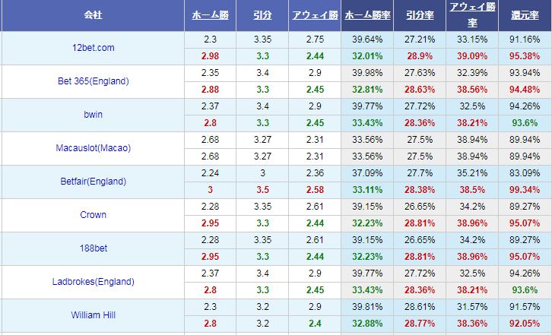The height and width of the screenshot is (335, 552).
Task: Sort by ホーム勝 column header
Action: click(x=210, y=15)
